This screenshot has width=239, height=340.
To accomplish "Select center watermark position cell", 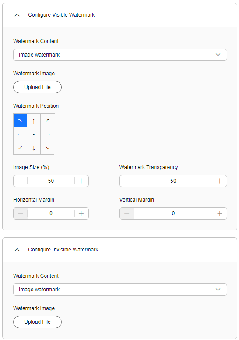I will tap(34, 134).
